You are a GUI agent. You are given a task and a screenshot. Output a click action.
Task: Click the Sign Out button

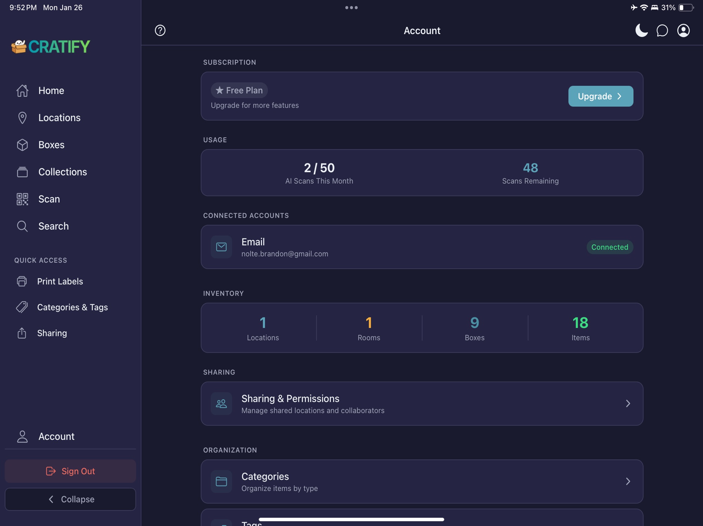pyautogui.click(x=70, y=471)
